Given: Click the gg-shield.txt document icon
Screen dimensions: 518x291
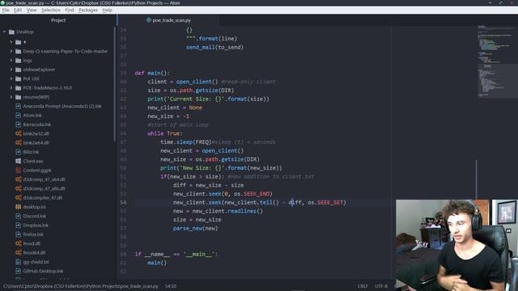Looking at the screenshot, I should 18,262.
